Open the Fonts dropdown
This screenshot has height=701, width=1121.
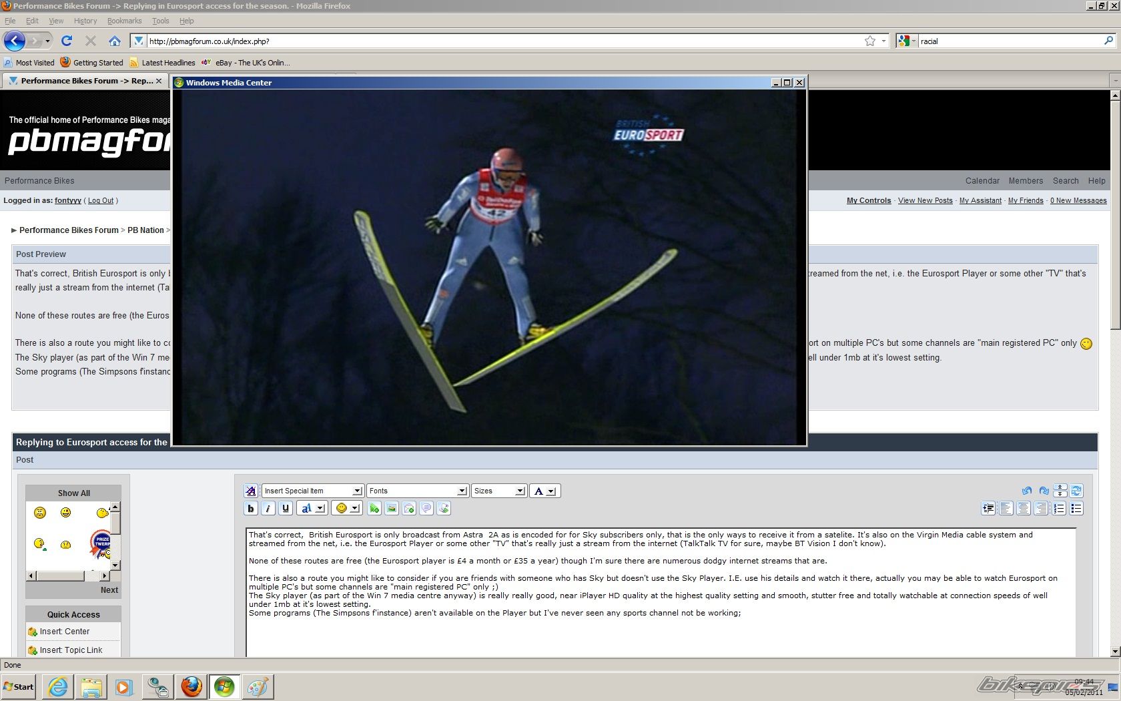pos(417,491)
